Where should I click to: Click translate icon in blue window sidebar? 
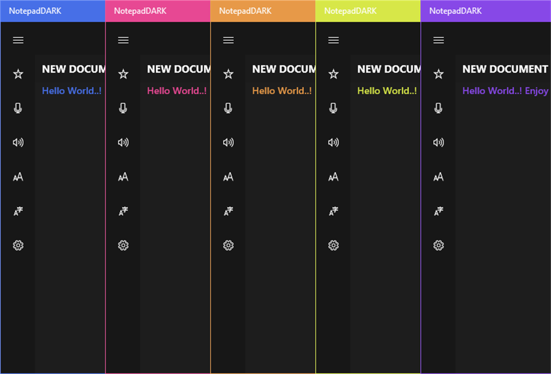tap(18, 211)
